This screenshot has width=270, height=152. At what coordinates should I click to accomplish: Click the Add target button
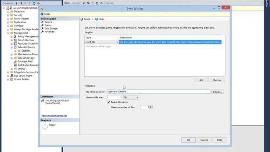click(x=202, y=80)
